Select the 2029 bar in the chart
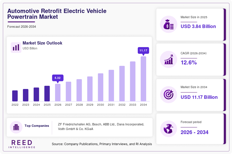 90,89
